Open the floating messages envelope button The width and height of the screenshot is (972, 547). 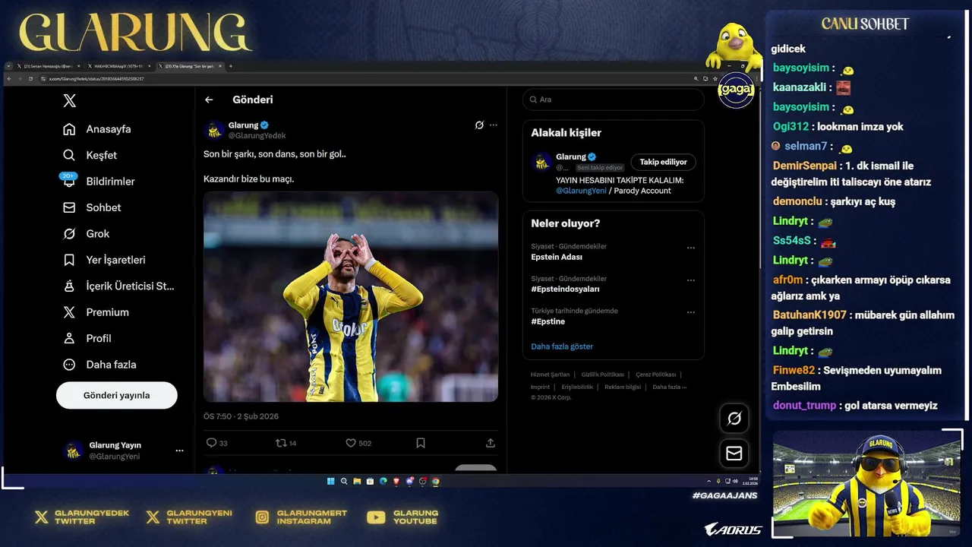coord(734,454)
